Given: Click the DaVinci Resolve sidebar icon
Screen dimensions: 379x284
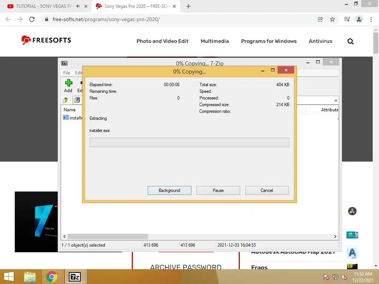Looking at the screenshot, I should 352,211.
